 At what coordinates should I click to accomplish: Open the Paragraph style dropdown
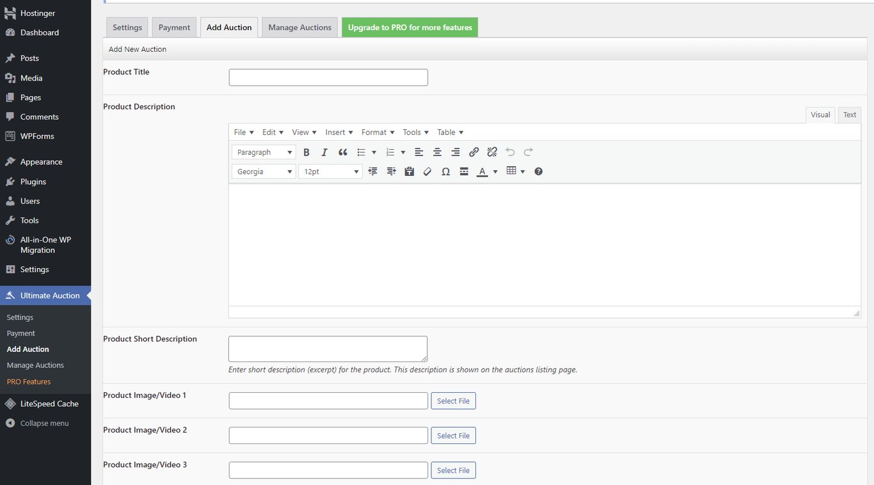[x=263, y=152]
